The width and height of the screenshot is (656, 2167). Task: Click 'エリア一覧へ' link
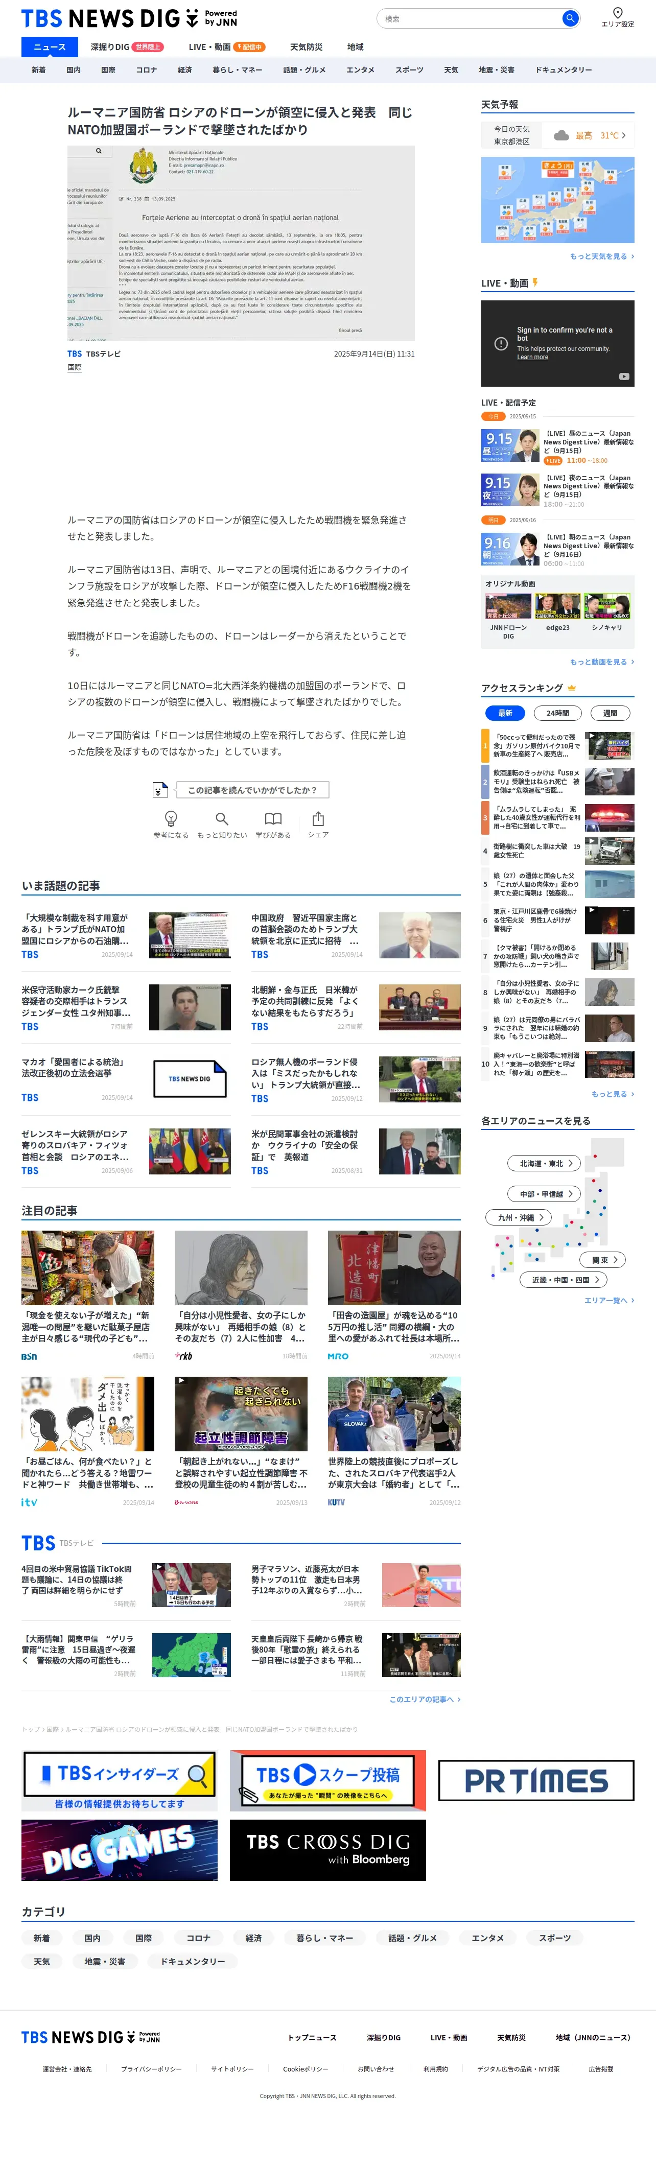(609, 1301)
